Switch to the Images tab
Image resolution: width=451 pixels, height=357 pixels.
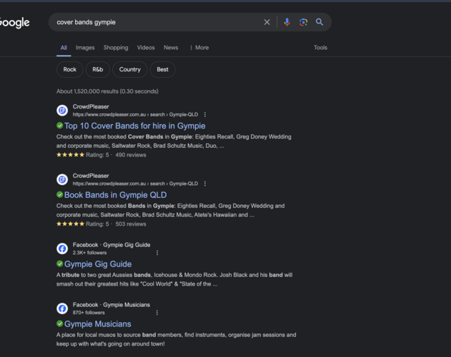click(x=85, y=48)
